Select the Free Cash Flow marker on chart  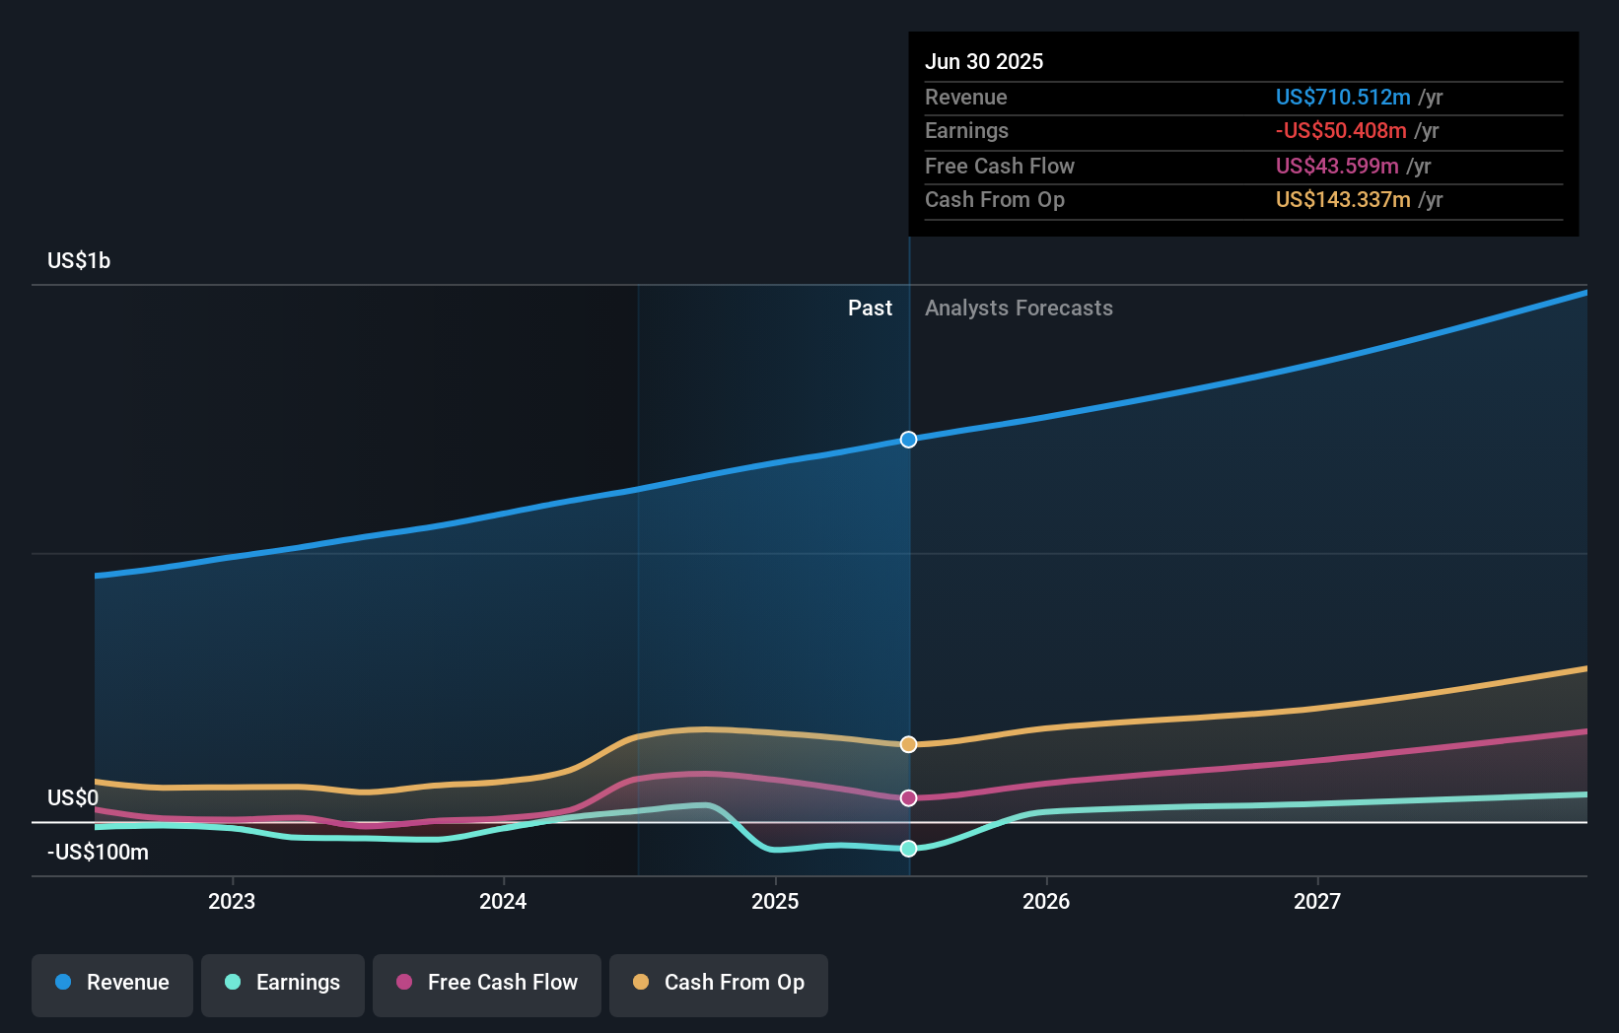click(x=907, y=798)
